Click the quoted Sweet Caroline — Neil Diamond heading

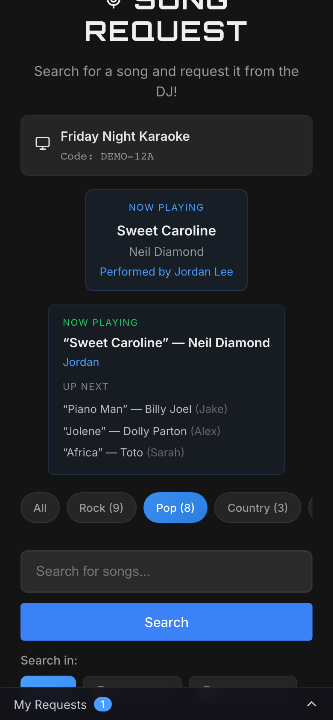tap(166, 343)
